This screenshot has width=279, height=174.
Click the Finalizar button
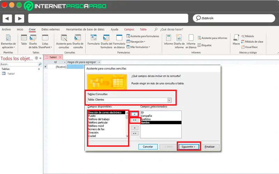click(x=210, y=147)
